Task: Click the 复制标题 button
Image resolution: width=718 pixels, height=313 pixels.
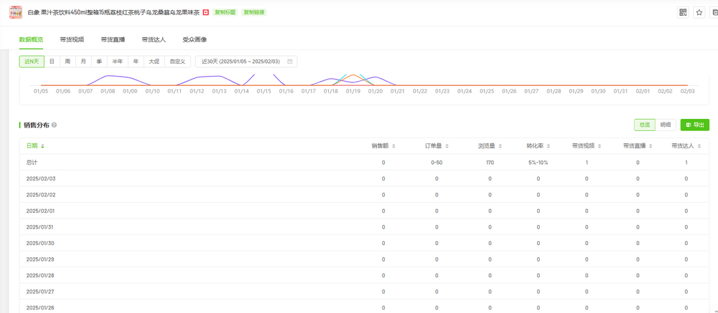Action: click(x=225, y=13)
